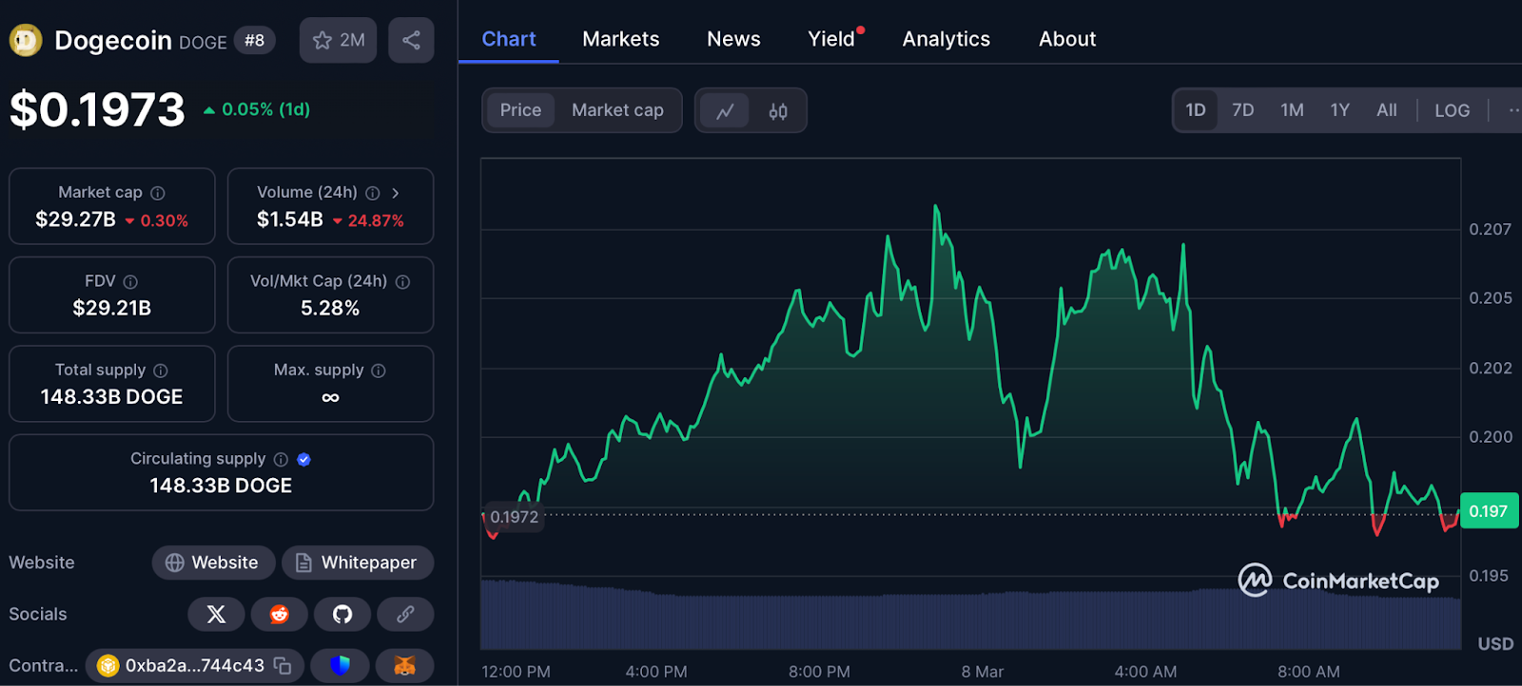1522x686 pixels.
Task: Open the Analytics tab
Action: tap(946, 39)
